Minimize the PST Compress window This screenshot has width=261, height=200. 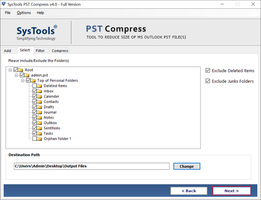pyautogui.click(x=222, y=4)
